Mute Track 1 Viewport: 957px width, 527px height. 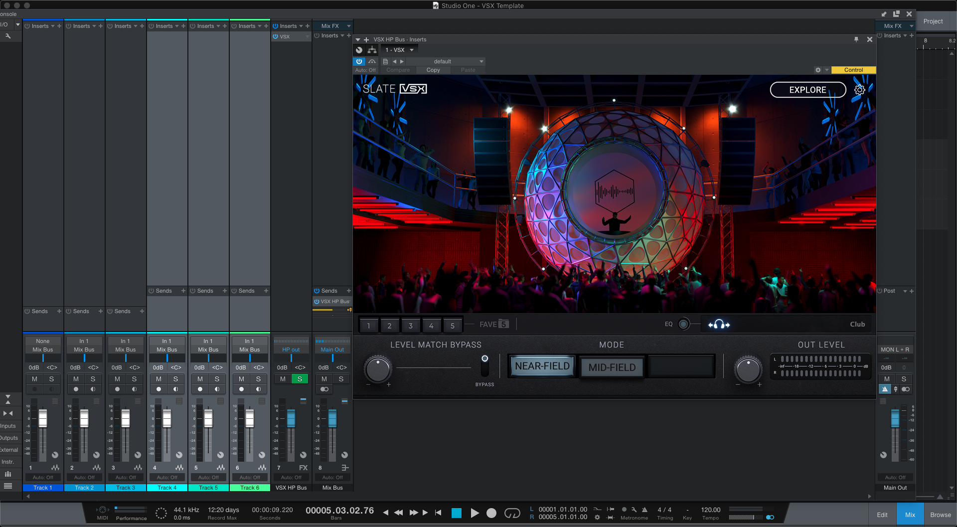pyautogui.click(x=34, y=379)
